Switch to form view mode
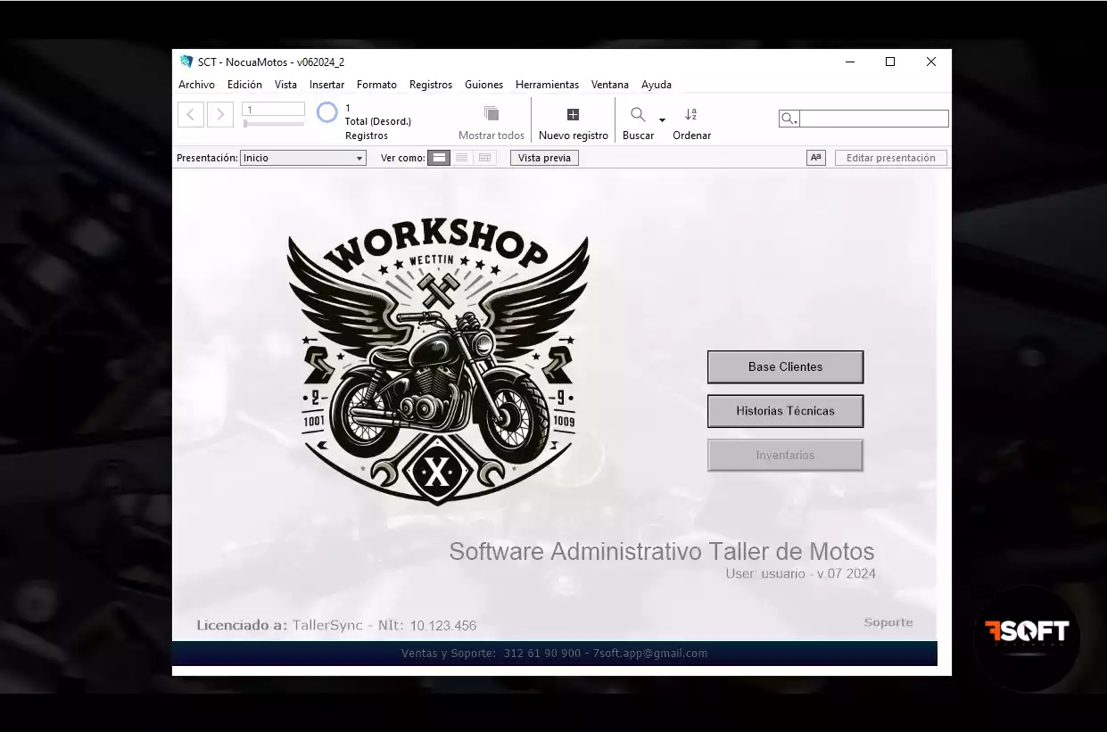Image resolution: width=1107 pixels, height=732 pixels. 438,158
